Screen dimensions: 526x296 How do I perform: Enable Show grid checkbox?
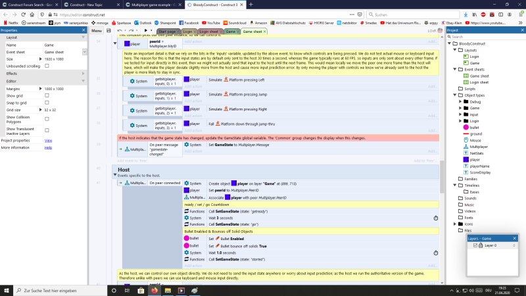coord(47,95)
